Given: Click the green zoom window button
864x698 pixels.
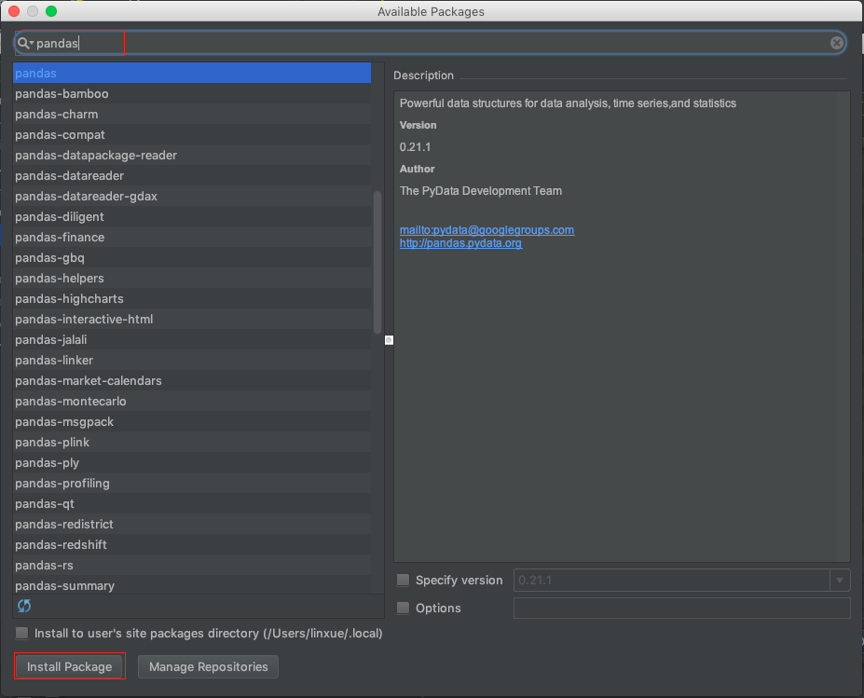Looking at the screenshot, I should pyautogui.click(x=51, y=11).
